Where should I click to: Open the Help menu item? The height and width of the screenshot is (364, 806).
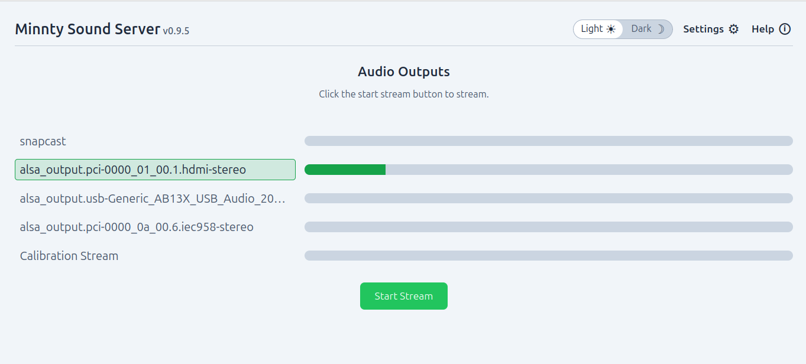(771, 29)
